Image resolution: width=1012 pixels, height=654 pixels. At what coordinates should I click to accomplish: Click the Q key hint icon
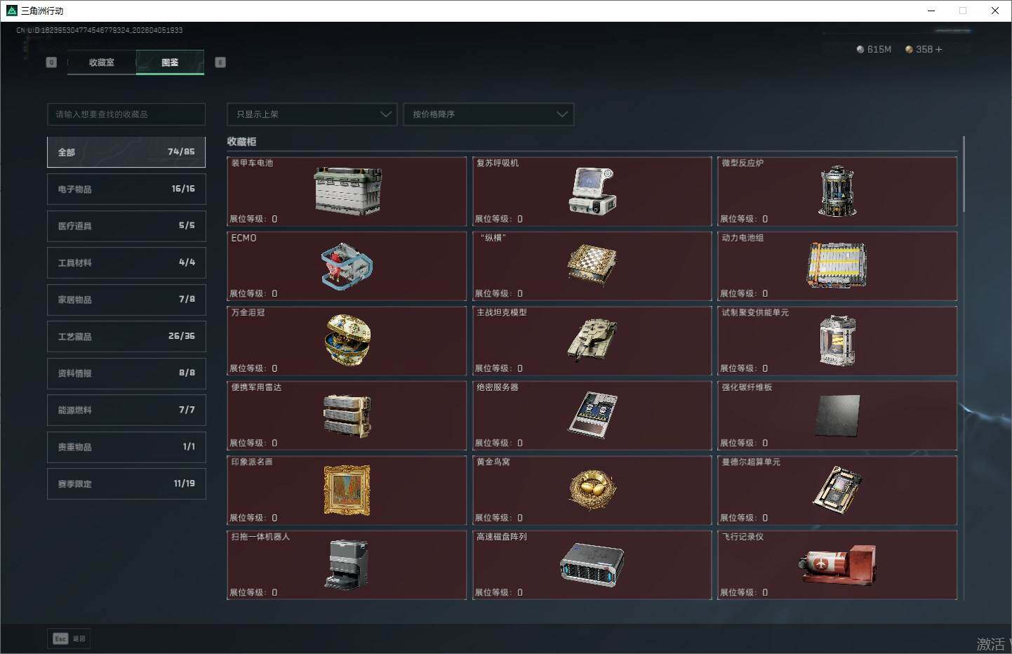[51, 62]
